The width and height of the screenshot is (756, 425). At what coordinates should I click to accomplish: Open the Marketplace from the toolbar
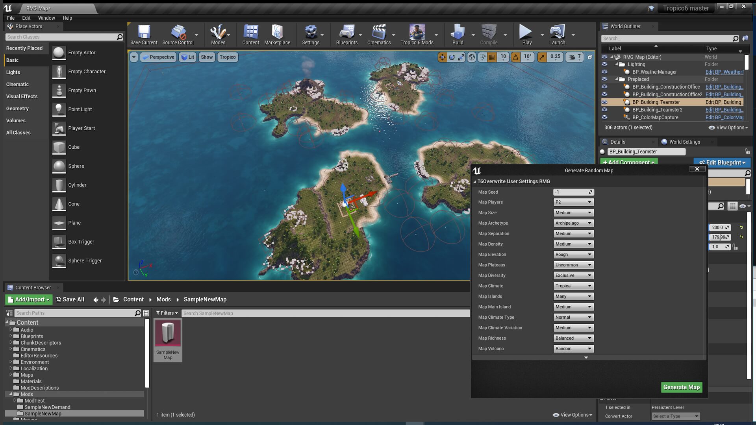[x=278, y=35]
